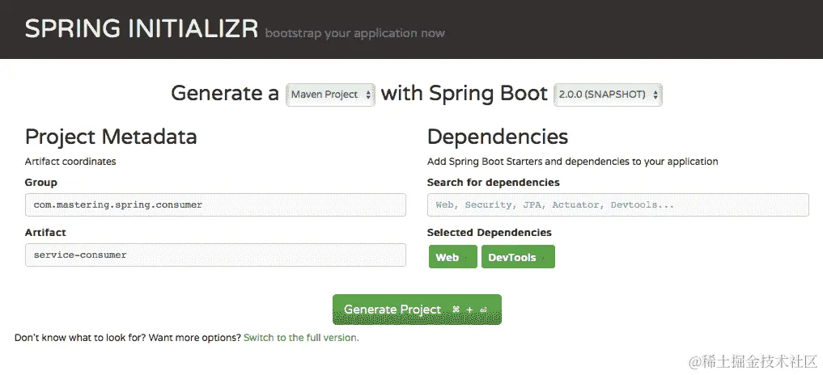The width and height of the screenshot is (823, 375).
Task: Click the Artifact coordinates text
Action: coord(70,162)
